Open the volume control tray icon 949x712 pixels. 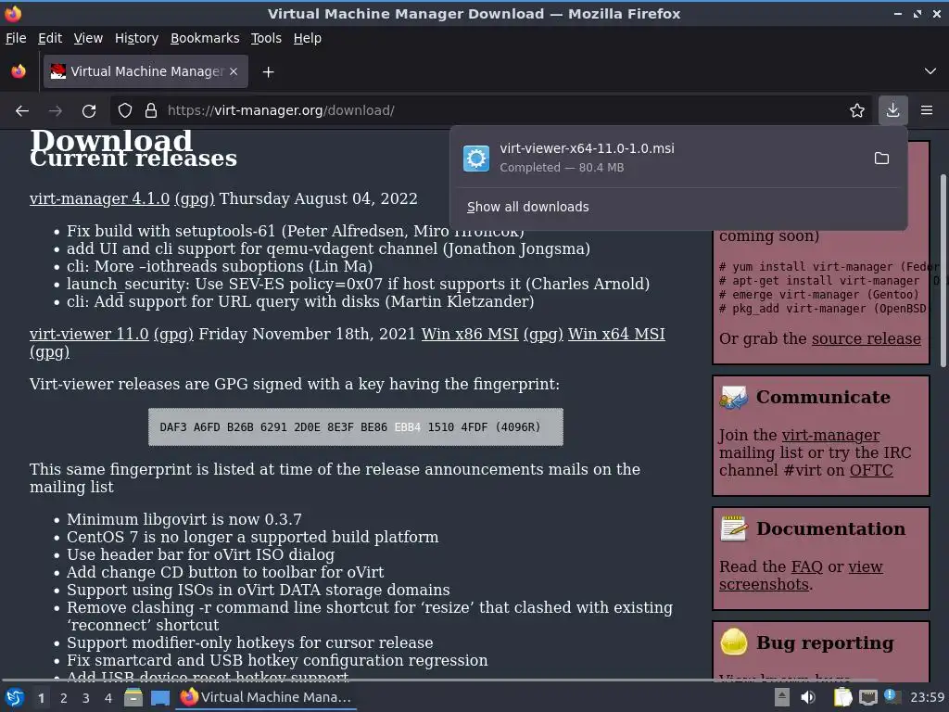click(808, 697)
